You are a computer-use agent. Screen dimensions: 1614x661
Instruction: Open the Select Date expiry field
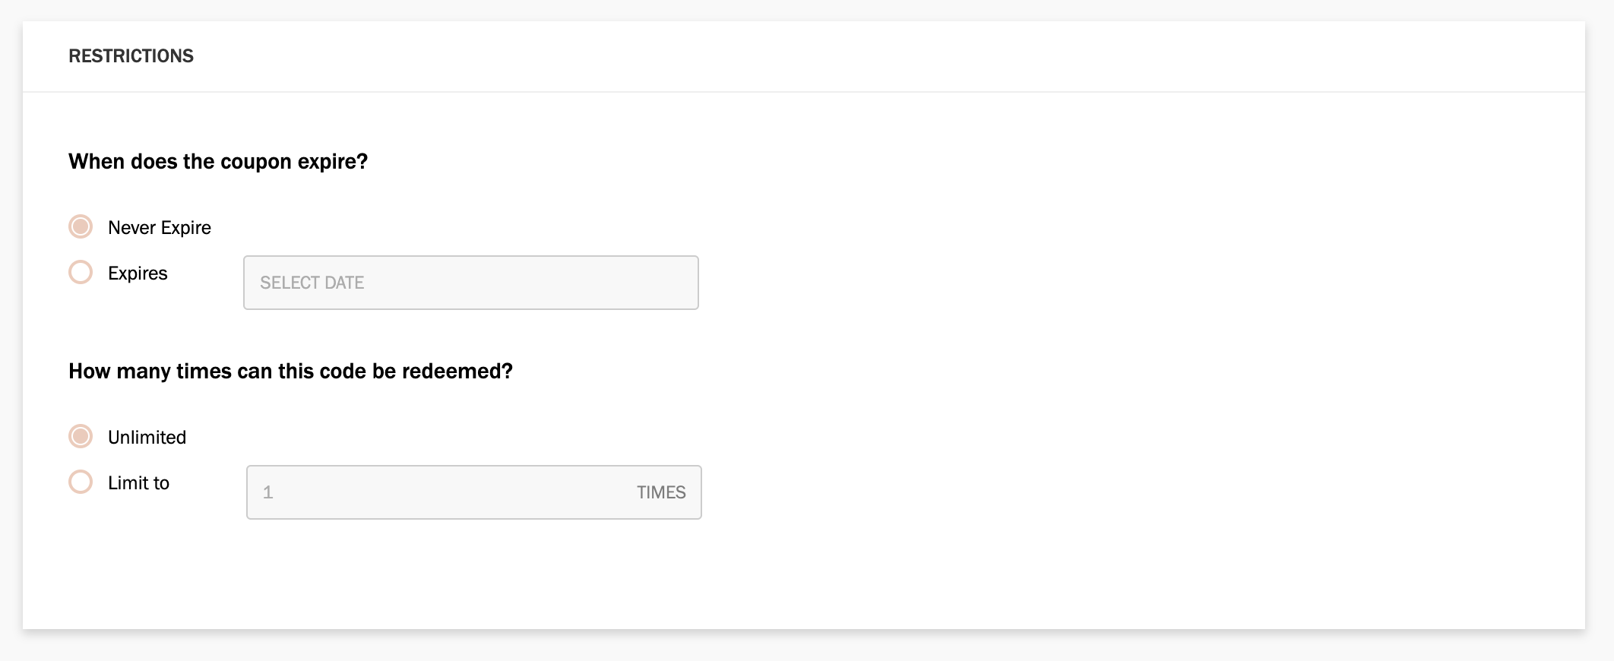point(471,283)
